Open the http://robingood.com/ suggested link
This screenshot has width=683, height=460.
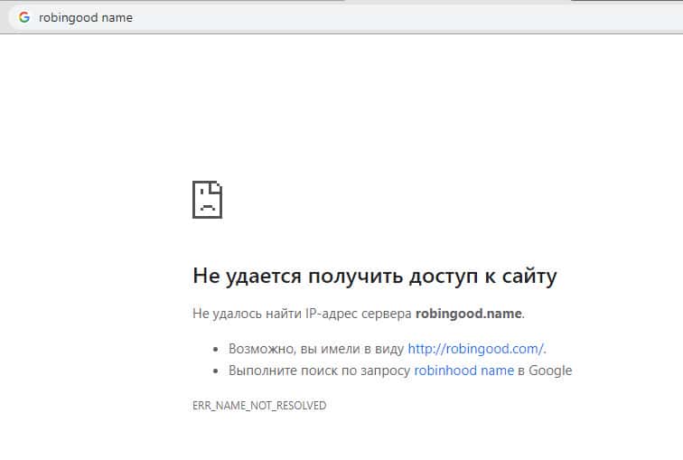(x=475, y=348)
